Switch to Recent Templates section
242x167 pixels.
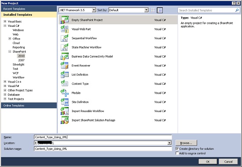tap(29, 9)
